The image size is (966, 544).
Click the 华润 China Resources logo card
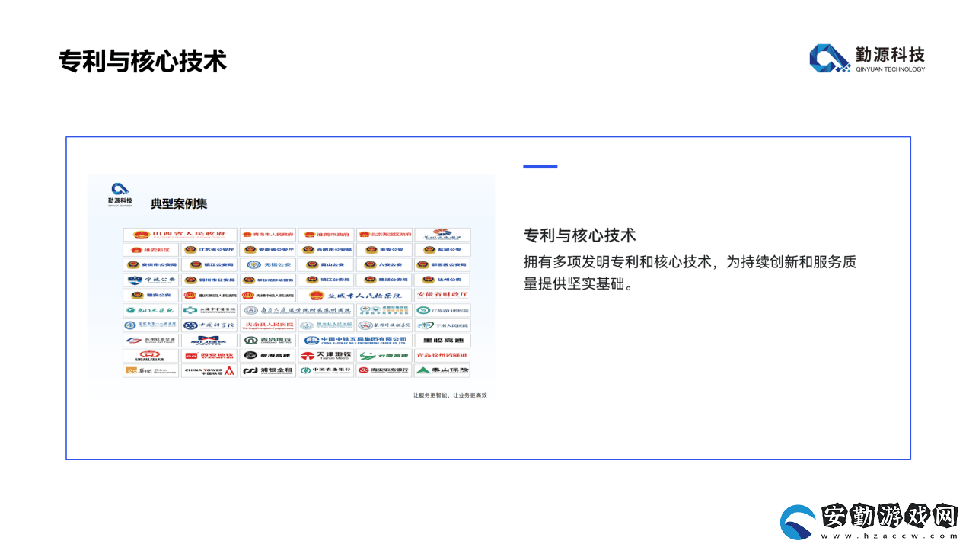pos(151,371)
